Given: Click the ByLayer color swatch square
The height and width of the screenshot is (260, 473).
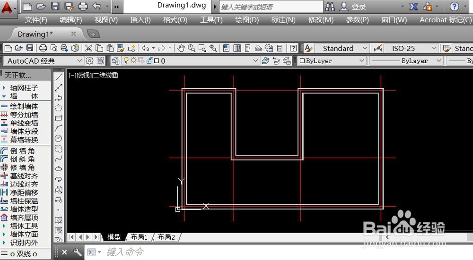Looking at the screenshot, I should 302,61.
